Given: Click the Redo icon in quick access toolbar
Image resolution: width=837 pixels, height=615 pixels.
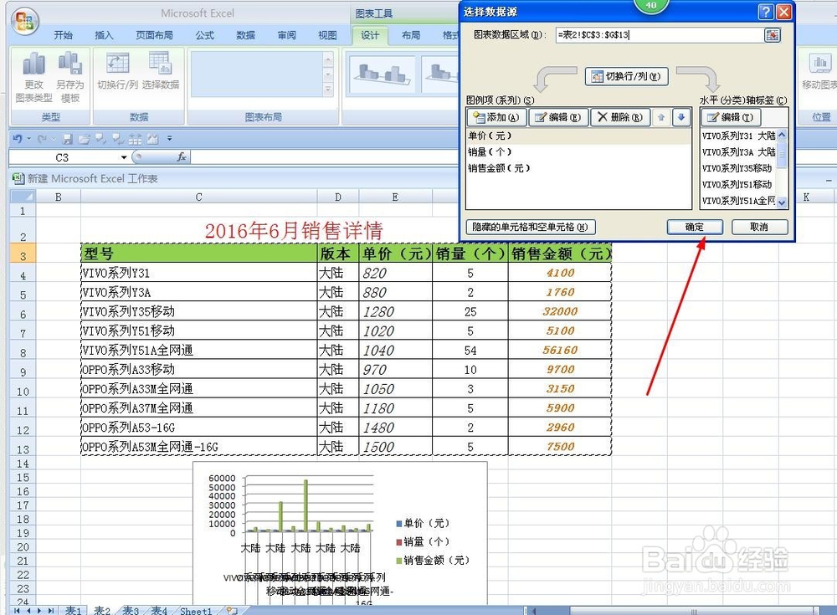Looking at the screenshot, I should coord(43,139).
